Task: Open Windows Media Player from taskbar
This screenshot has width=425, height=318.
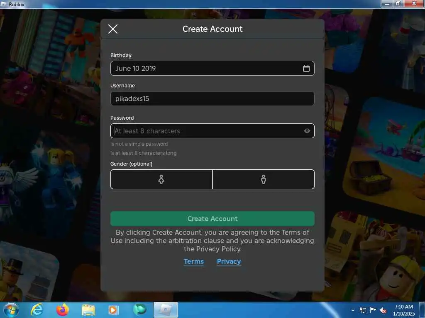Action: 113,310
